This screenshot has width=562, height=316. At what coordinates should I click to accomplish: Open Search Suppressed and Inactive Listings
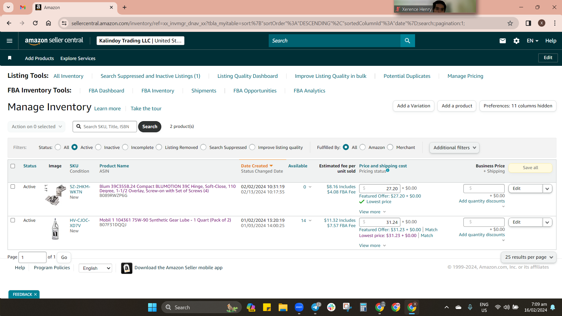(150, 76)
